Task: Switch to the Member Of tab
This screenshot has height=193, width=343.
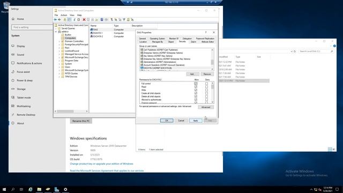Action: [x=174, y=39]
